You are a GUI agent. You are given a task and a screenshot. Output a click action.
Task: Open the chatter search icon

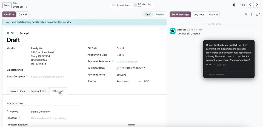click(246, 14)
